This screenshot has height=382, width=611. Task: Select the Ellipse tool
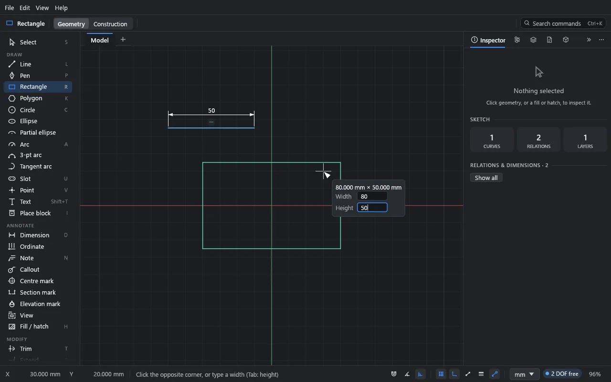pos(38,121)
